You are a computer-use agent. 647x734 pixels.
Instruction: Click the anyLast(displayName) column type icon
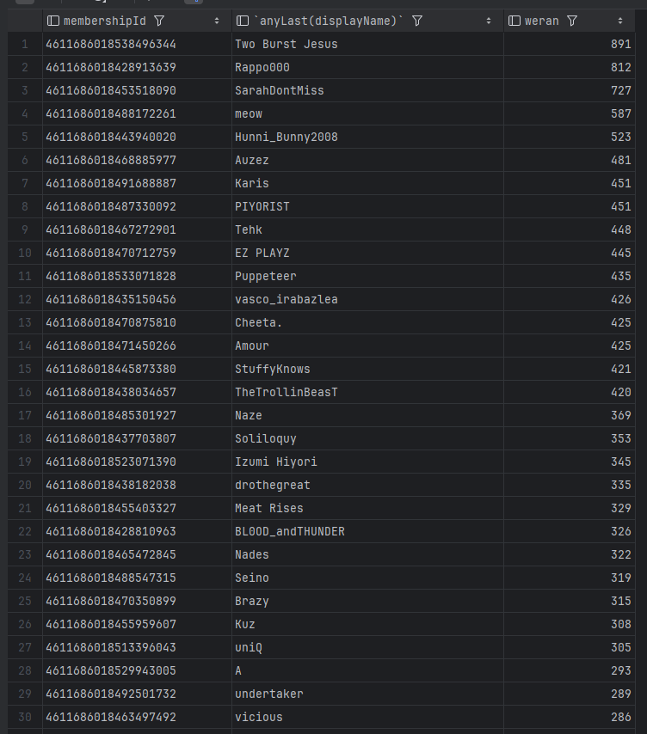pos(243,21)
